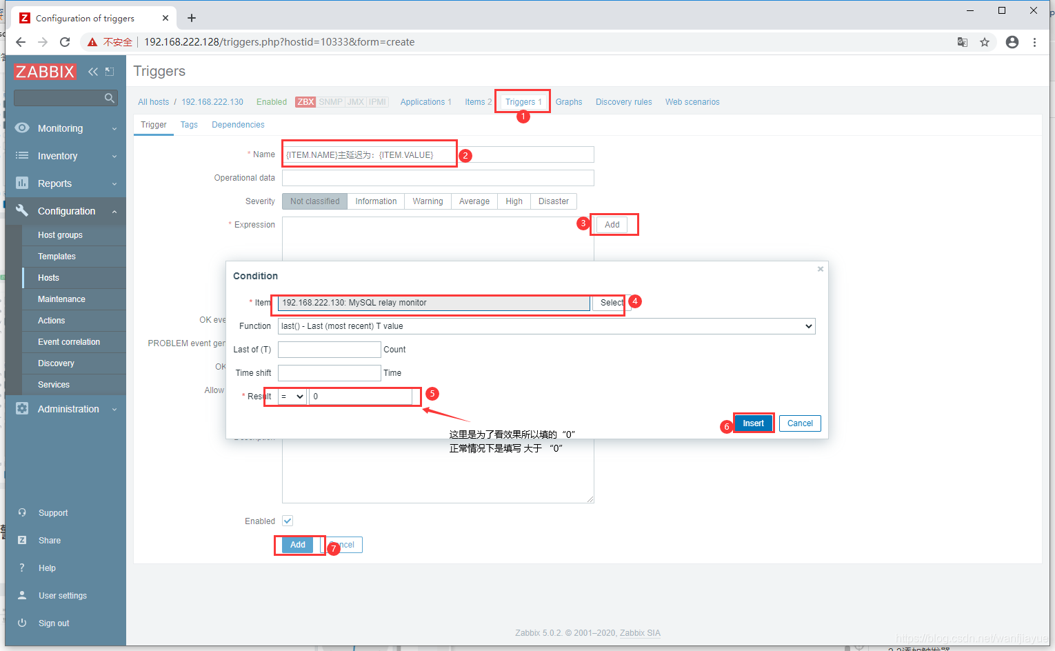The image size is (1055, 651).
Task: Click the Monitoring eye icon
Action: (x=22, y=128)
